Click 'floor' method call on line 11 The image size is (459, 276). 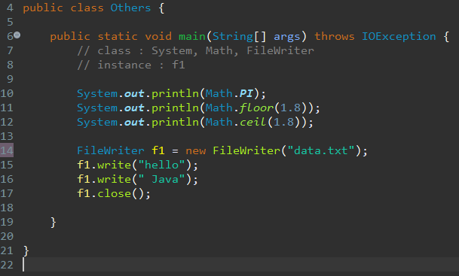coord(256,108)
